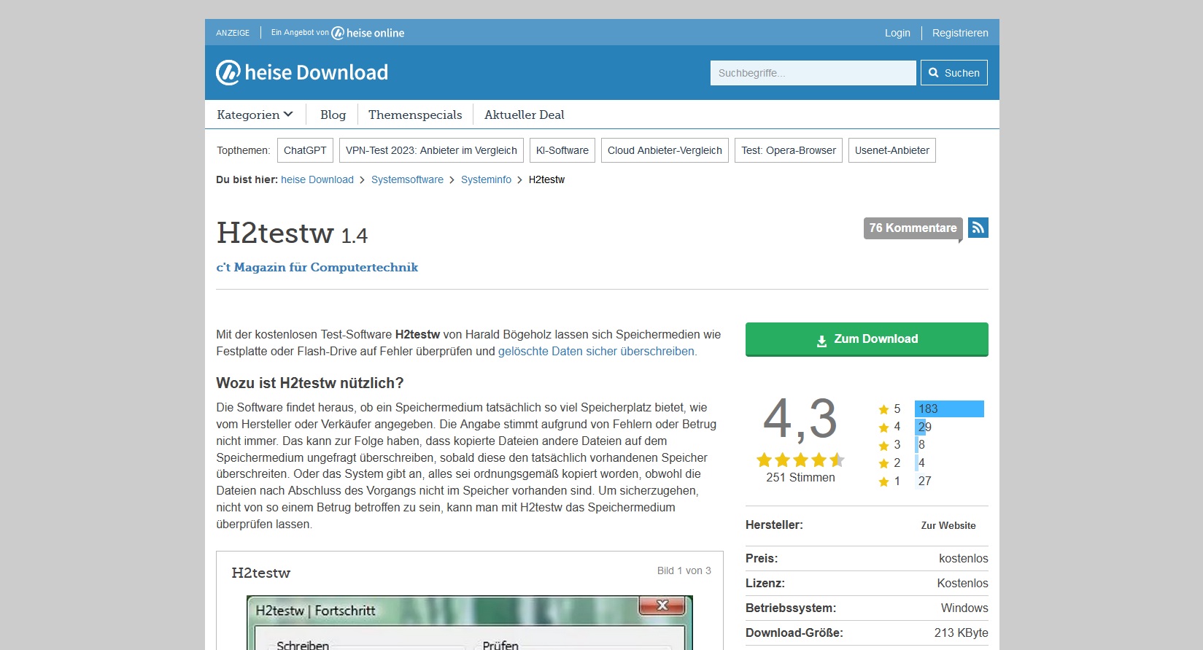Click the Suchen search button
Image resolution: width=1203 pixels, height=650 pixels.
954,73
